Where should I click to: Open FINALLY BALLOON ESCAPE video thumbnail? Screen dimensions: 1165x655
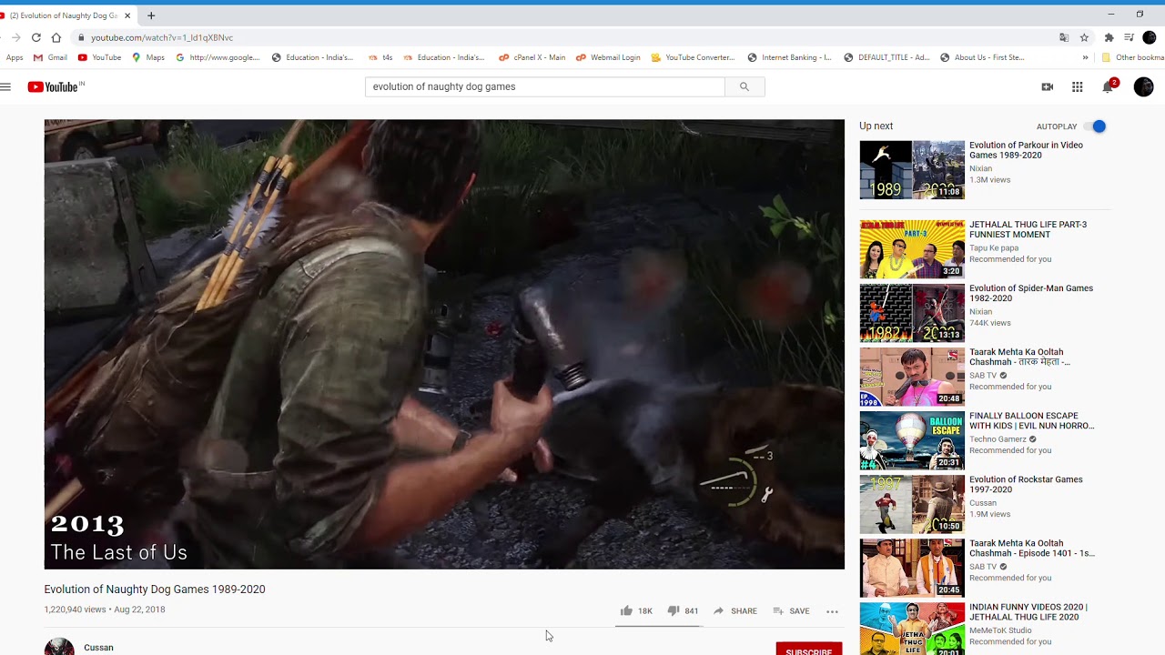click(912, 440)
